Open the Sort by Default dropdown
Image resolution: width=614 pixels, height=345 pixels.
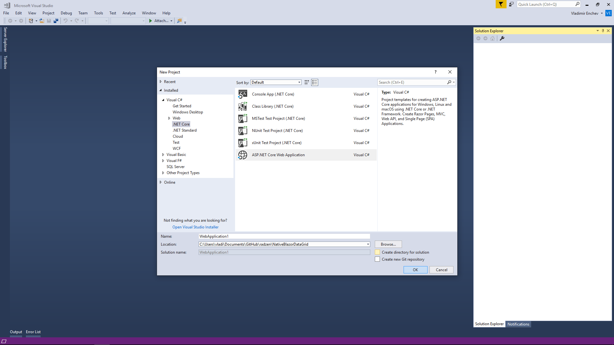coord(276,82)
